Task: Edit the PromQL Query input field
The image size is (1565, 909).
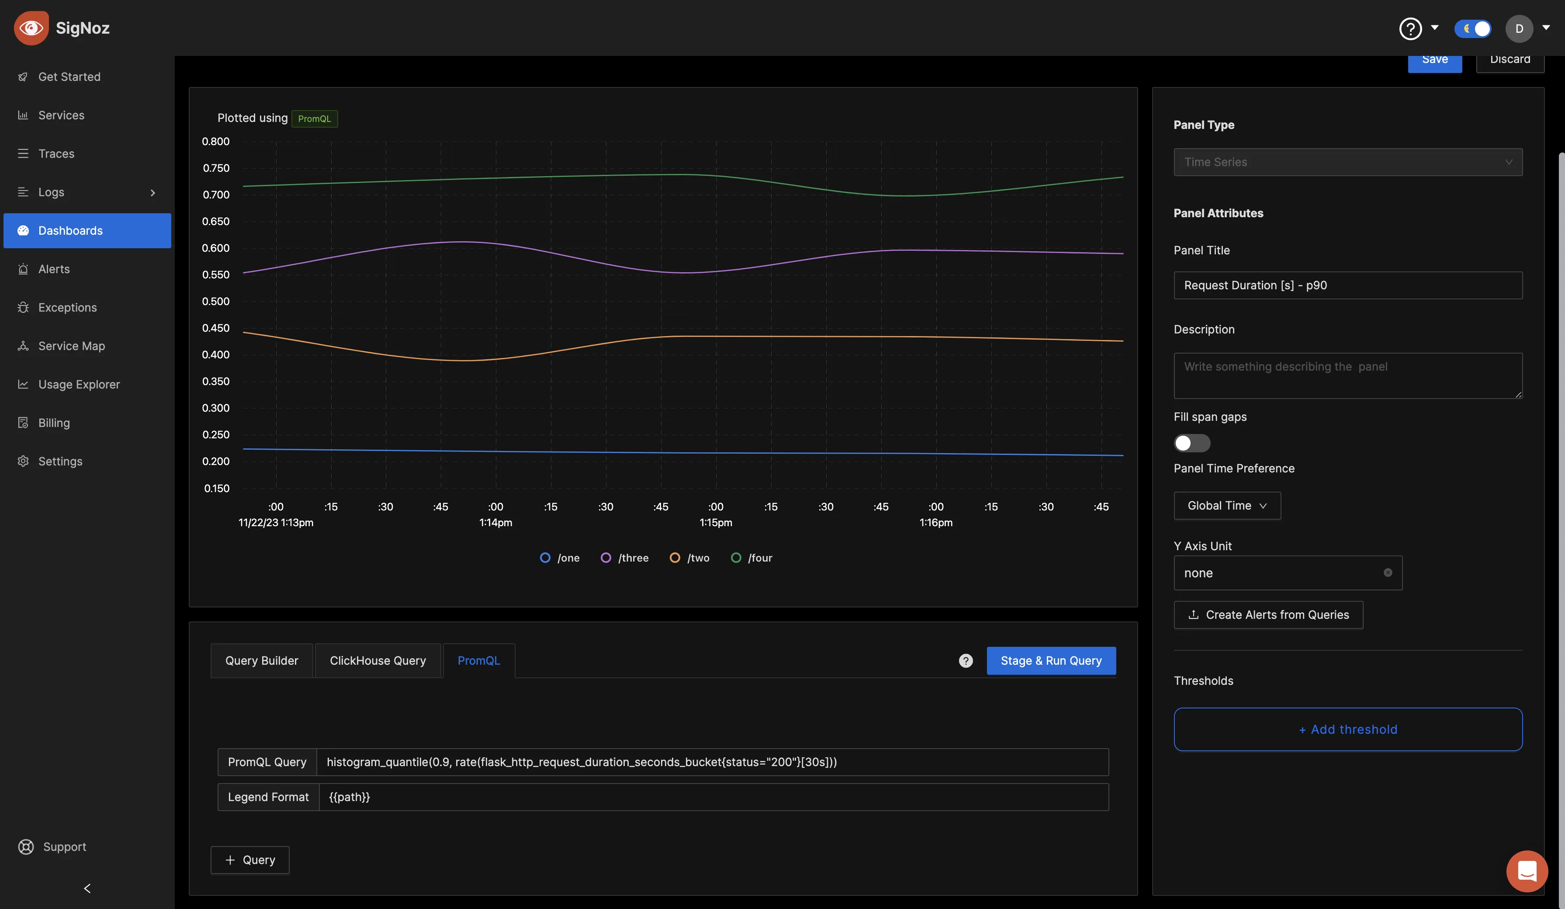Action: click(712, 762)
